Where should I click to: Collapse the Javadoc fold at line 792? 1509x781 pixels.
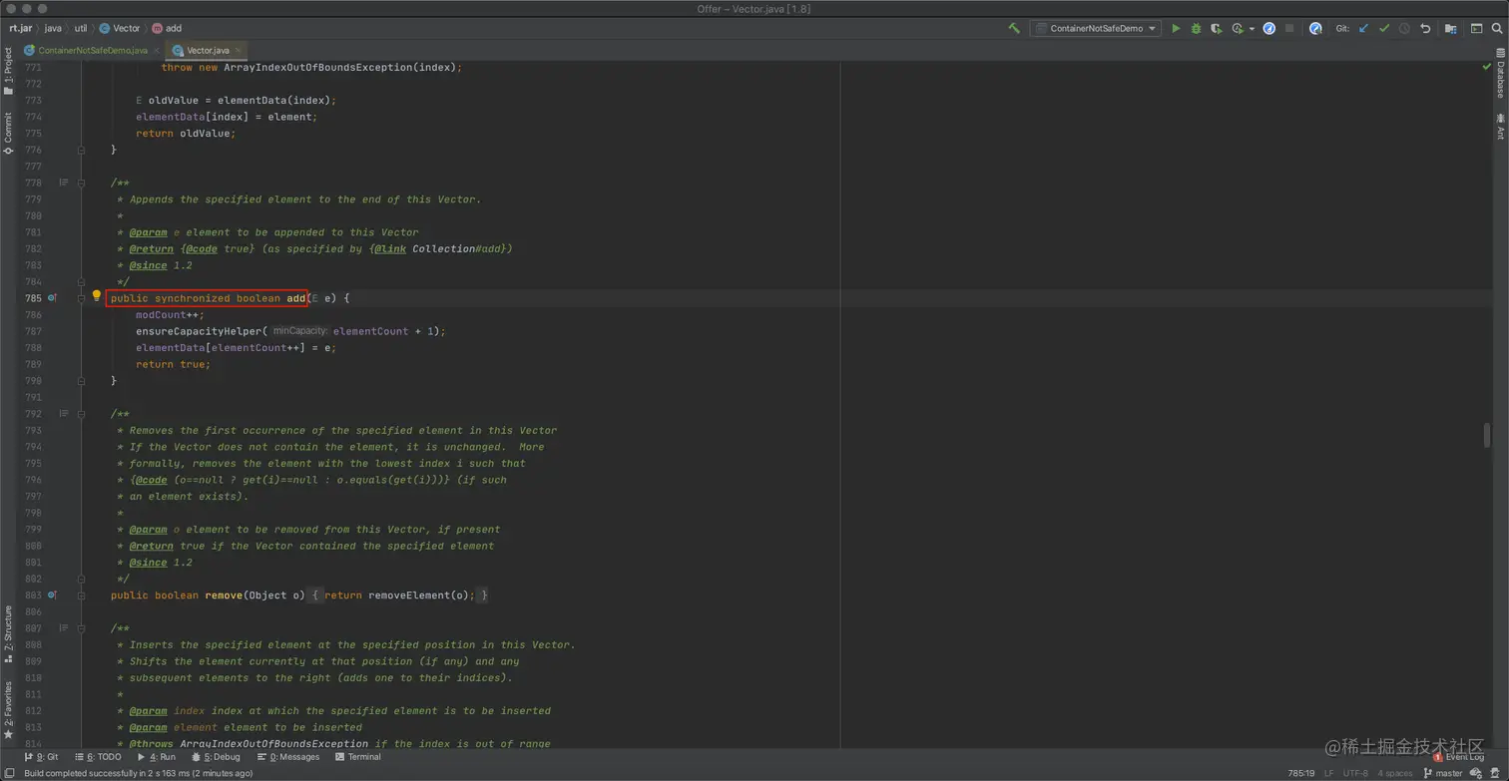pos(82,414)
